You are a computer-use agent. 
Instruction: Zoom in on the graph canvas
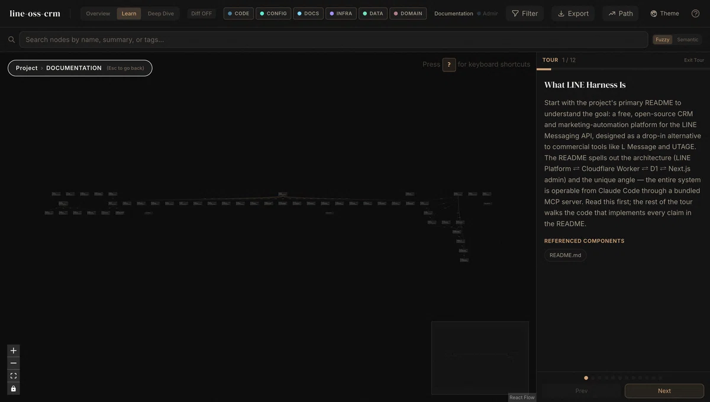14,350
